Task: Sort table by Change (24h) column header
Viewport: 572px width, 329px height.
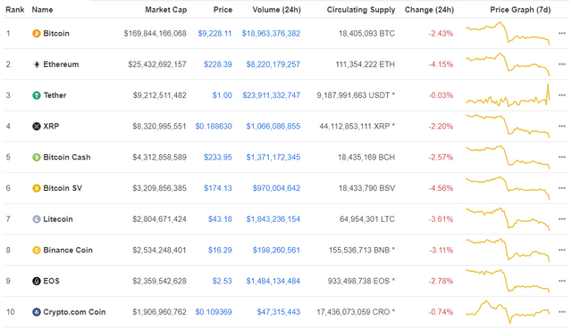Action: click(429, 10)
